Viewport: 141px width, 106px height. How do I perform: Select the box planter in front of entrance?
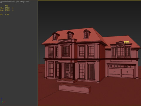tap(75, 88)
